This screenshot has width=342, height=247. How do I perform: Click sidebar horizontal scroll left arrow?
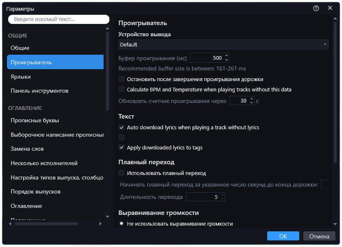pos(10,224)
